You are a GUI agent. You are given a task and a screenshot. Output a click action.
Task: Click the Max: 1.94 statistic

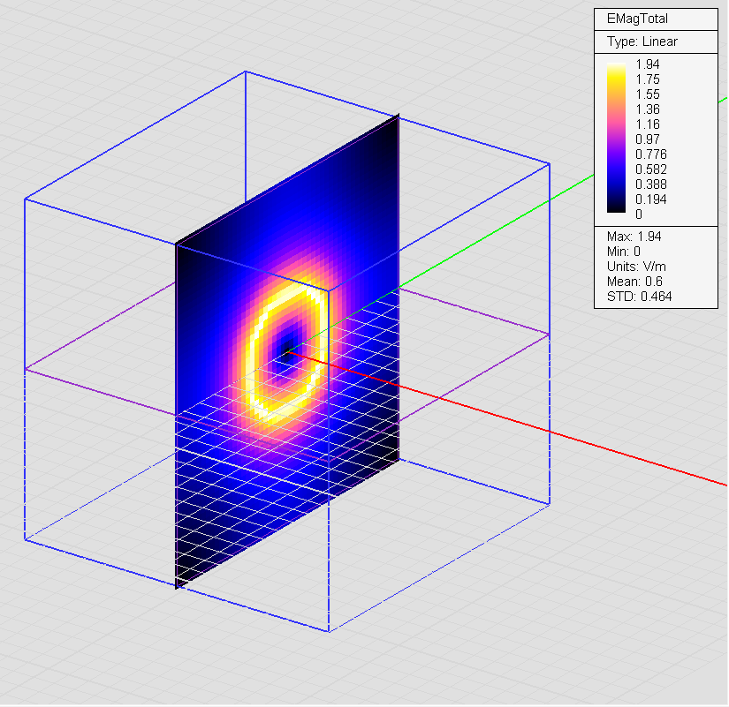click(x=634, y=237)
